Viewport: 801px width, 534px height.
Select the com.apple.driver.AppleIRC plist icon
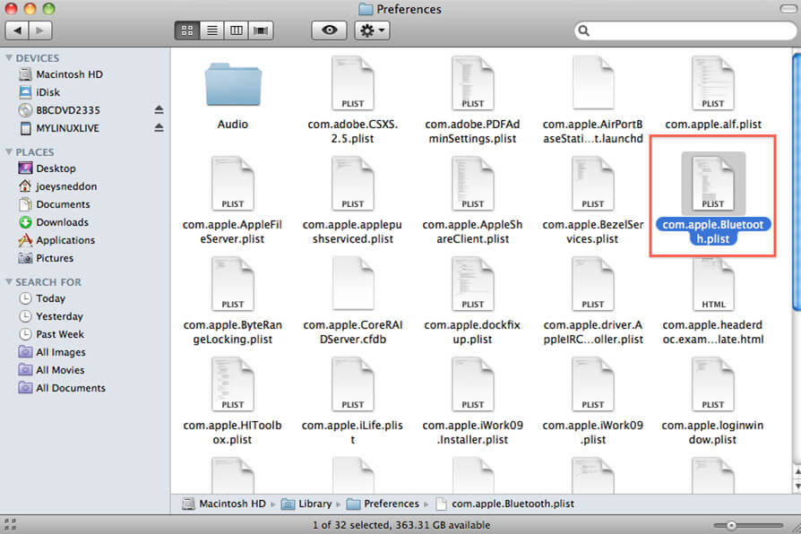[593, 284]
